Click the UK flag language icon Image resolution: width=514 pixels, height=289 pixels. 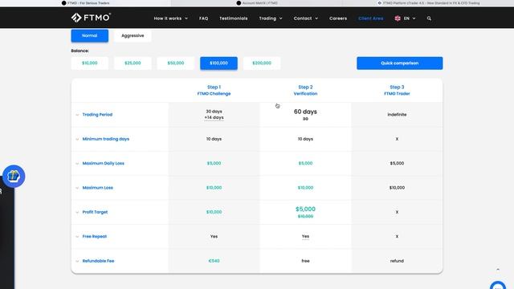(398, 18)
